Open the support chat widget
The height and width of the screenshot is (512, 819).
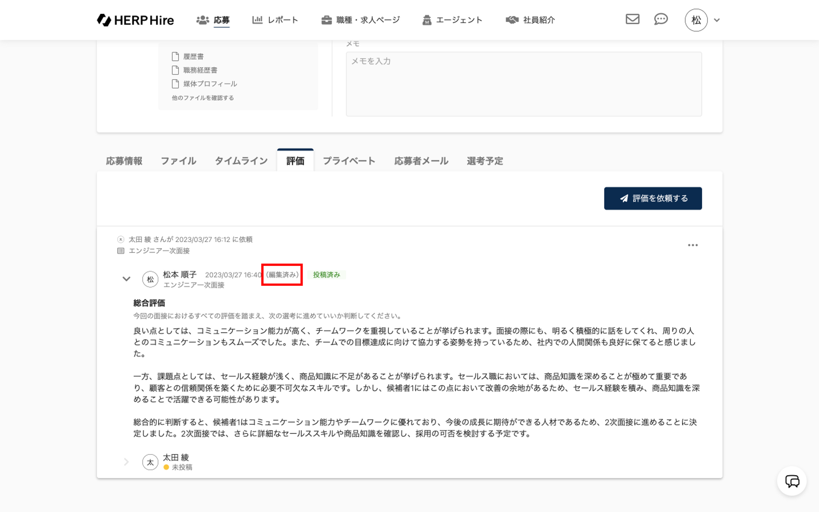(792, 481)
